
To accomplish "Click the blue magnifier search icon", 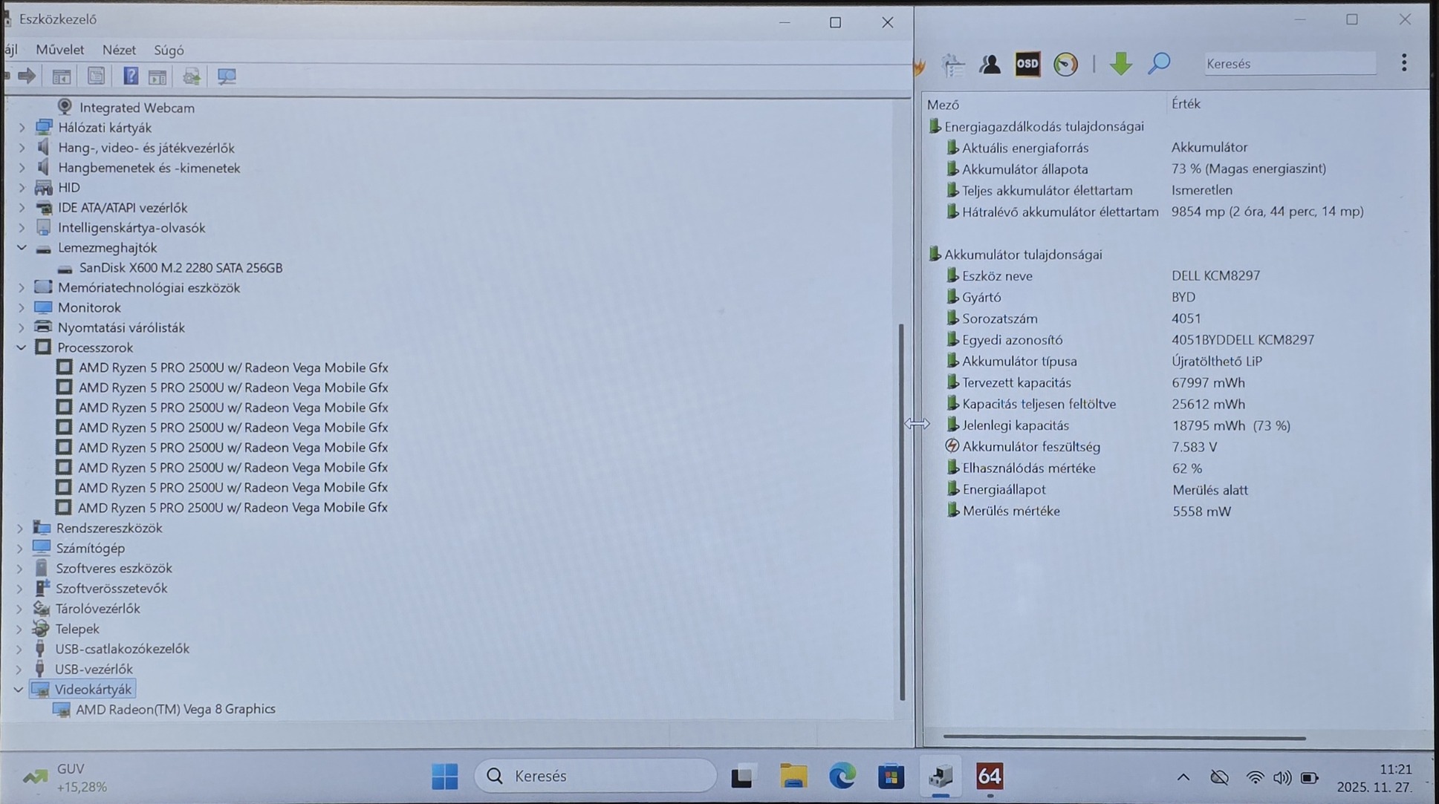I will click(1158, 64).
